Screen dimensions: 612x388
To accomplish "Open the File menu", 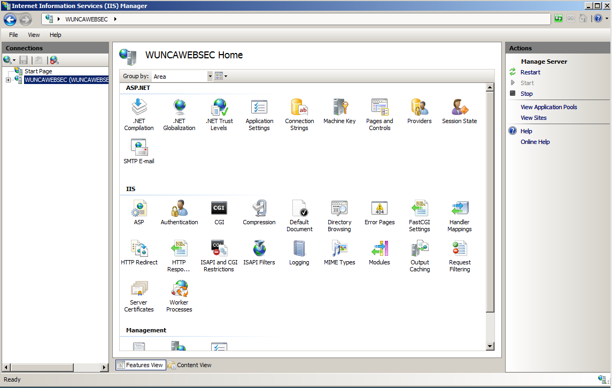I will tap(14, 35).
